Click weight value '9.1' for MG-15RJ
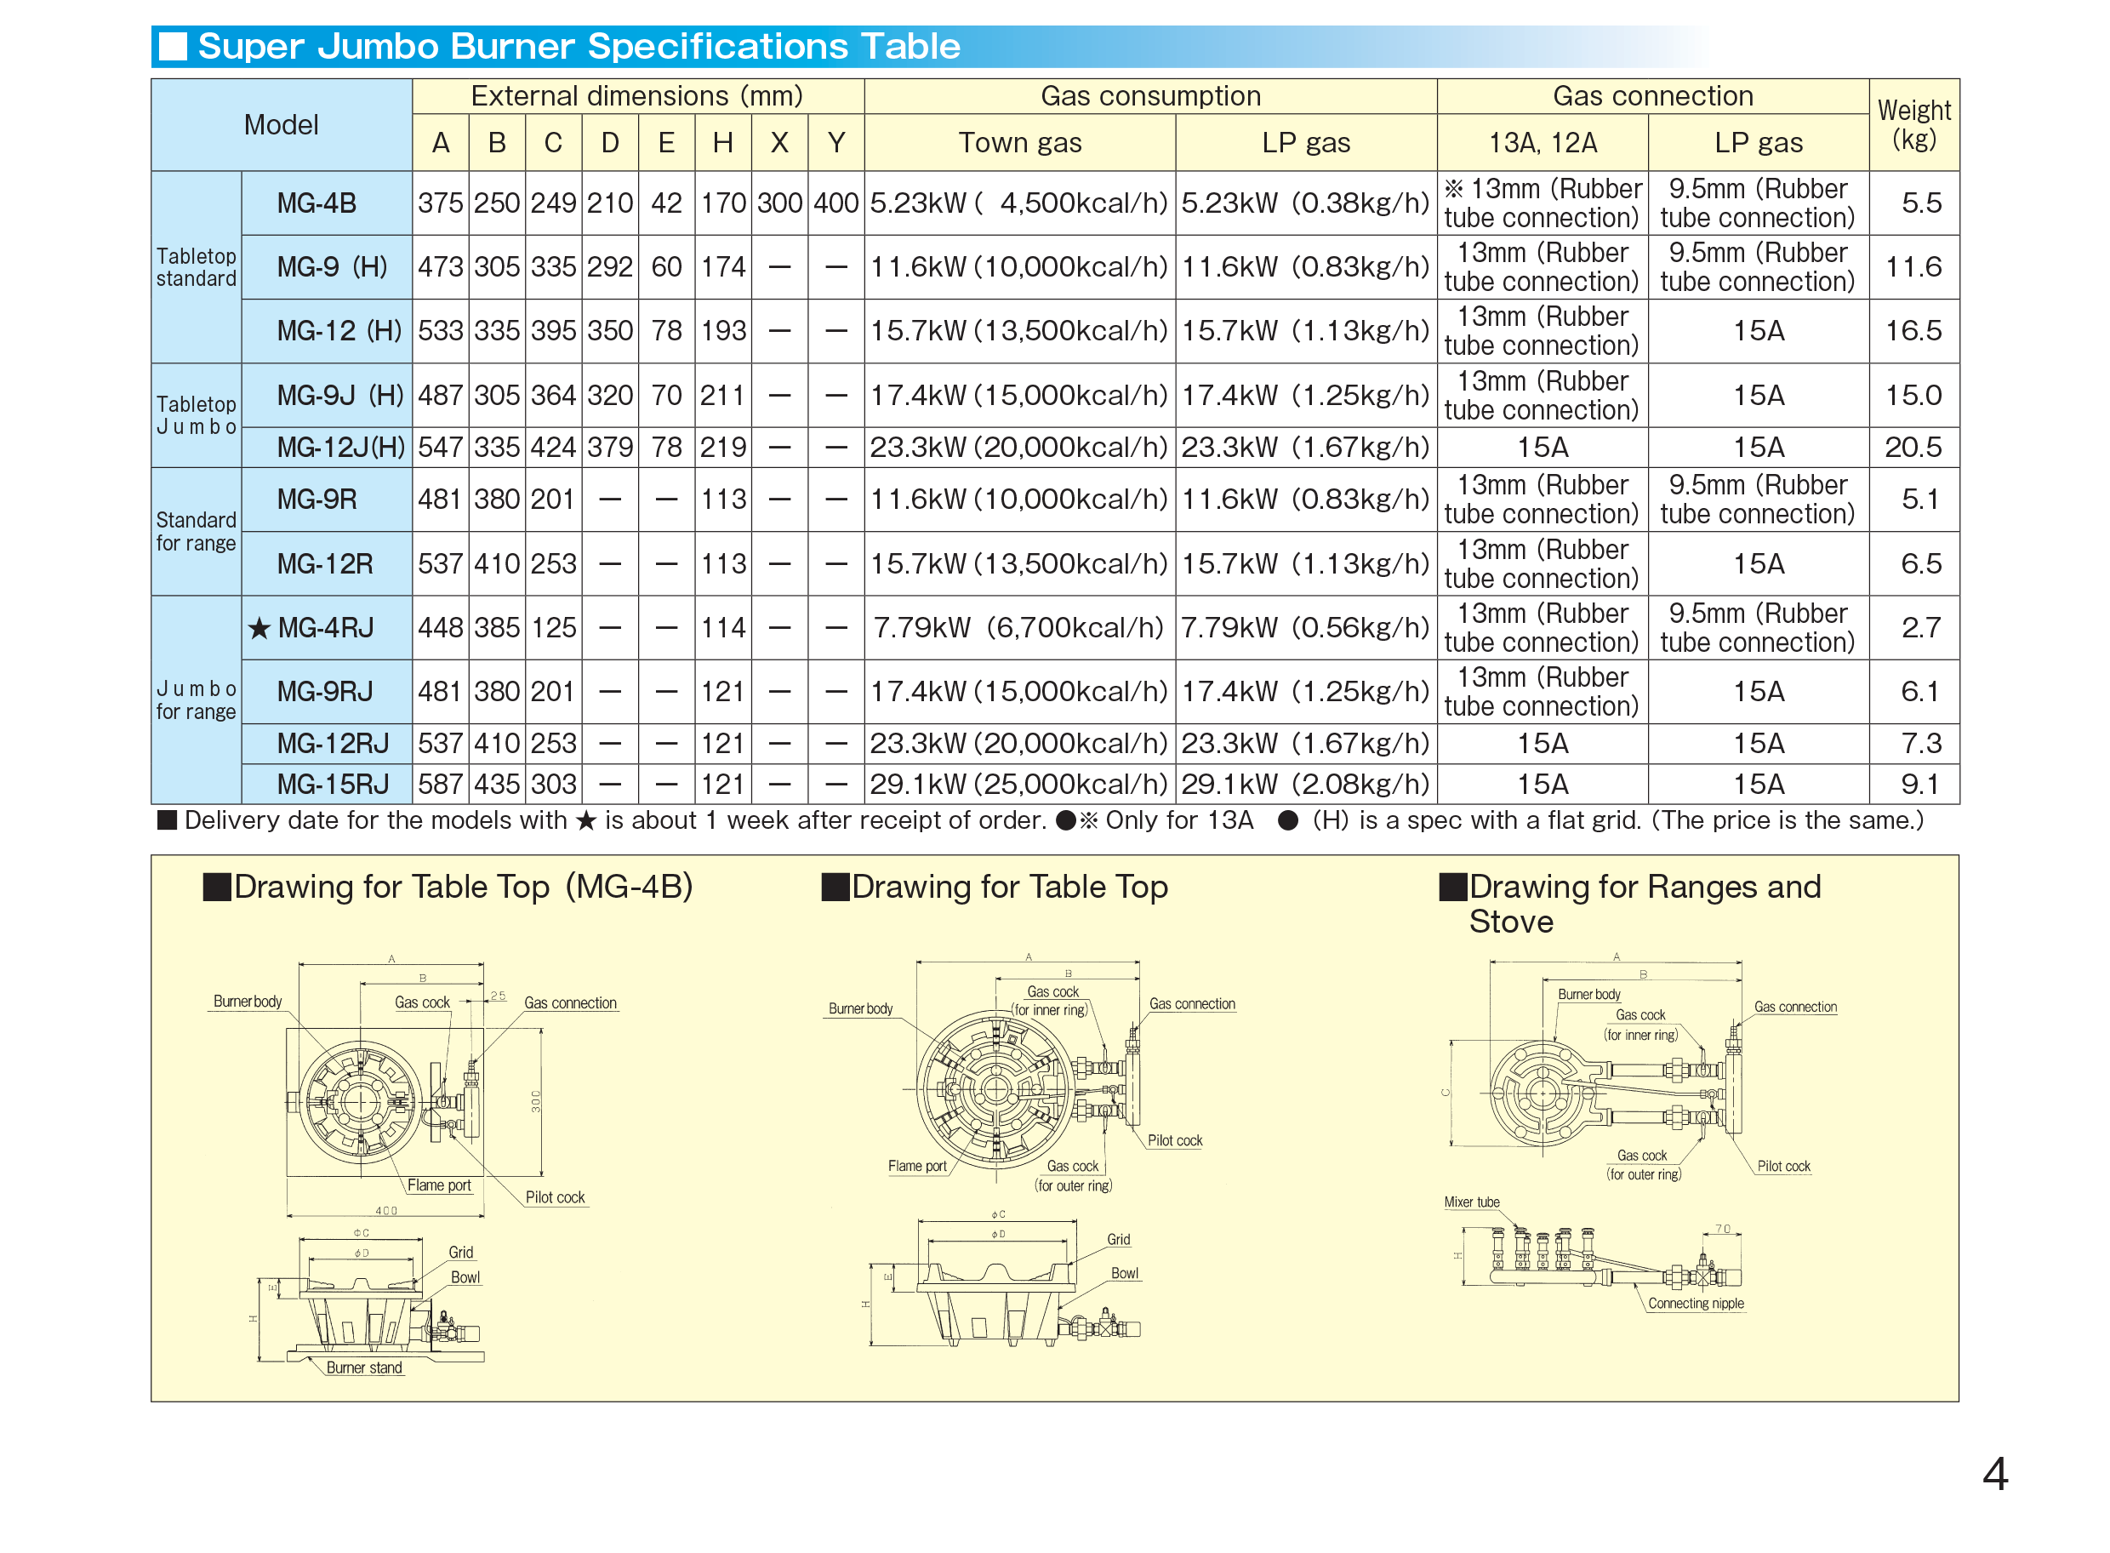Screen dimensions: 2110x1553 (x=1920, y=784)
